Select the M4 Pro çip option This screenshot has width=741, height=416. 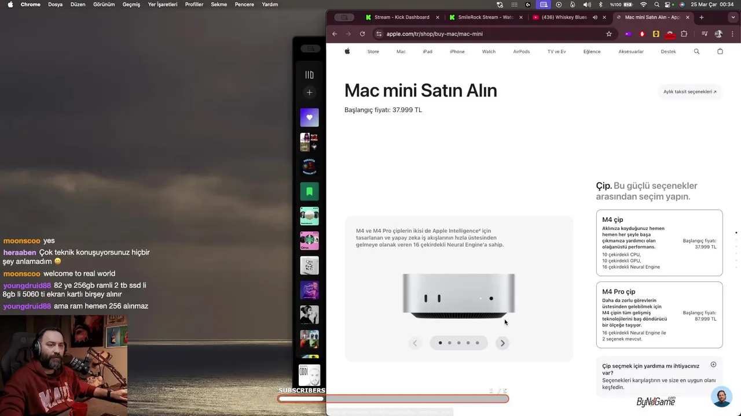click(659, 315)
